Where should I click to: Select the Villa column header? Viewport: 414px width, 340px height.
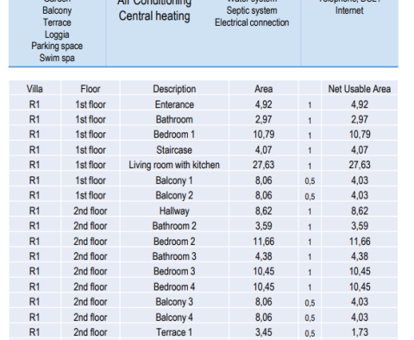[34, 89]
